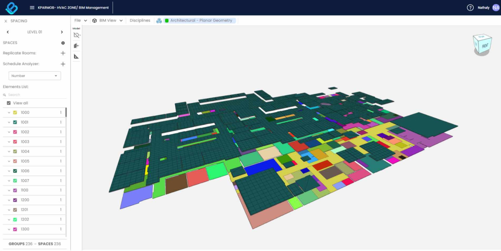This screenshot has width=501, height=251.
Task: Select the measure angle ruler tool
Action: click(76, 57)
